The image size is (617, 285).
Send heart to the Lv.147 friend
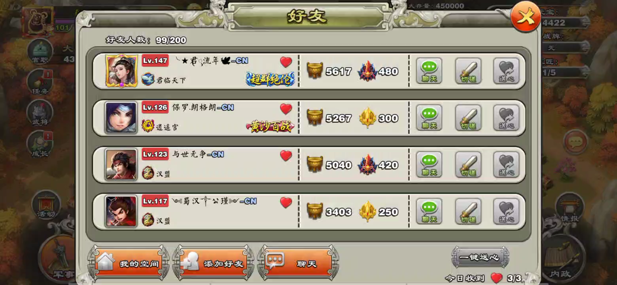click(x=506, y=71)
